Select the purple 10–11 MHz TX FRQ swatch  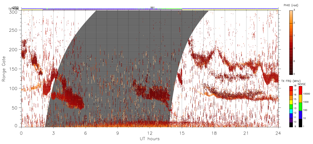coord(291,120)
